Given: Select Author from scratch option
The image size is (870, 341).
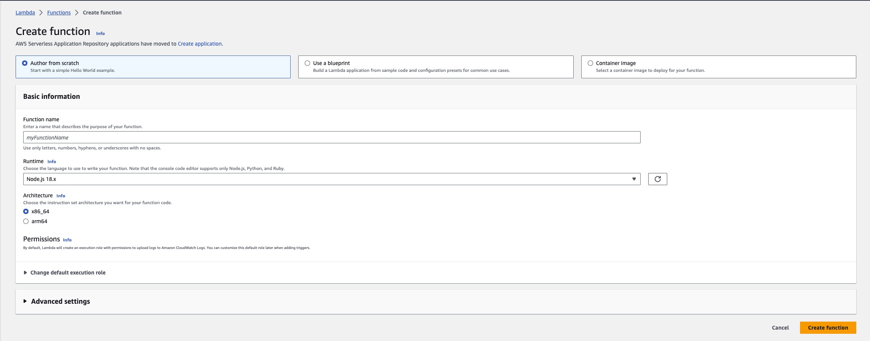Looking at the screenshot, I should [x=25, y=63].
